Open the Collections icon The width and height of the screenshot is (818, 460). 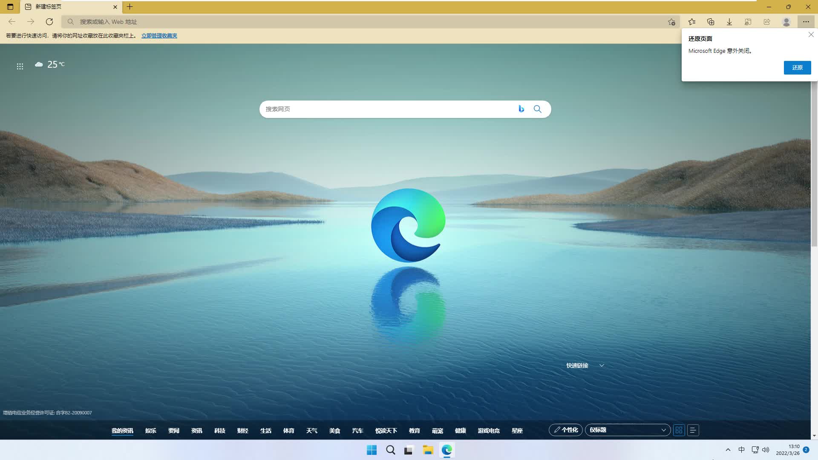[711, 22]
